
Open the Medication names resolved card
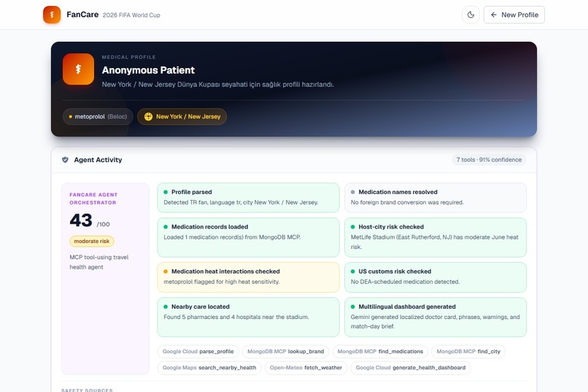pyautogui.click(x=436, y=198)
